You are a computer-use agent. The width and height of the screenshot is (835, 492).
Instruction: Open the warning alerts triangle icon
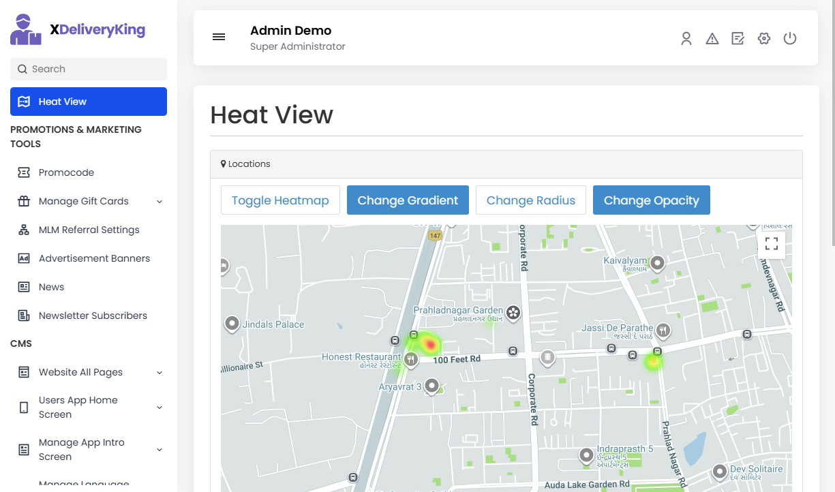point(712,39)
